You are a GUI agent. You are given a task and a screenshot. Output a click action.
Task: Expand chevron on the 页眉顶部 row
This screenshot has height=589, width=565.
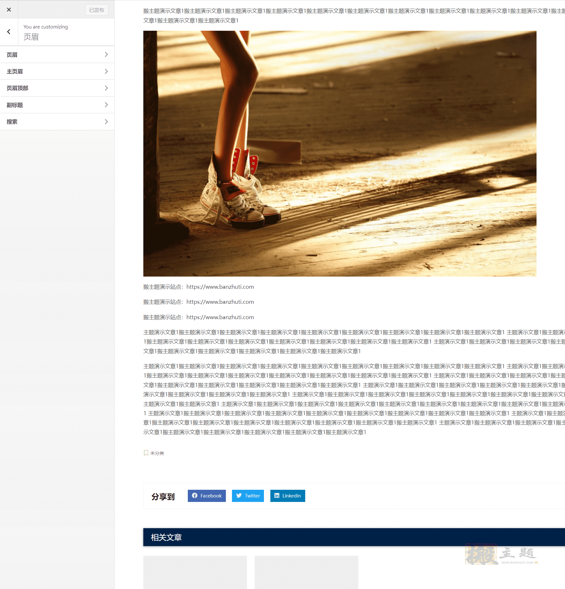coord(107,88)
